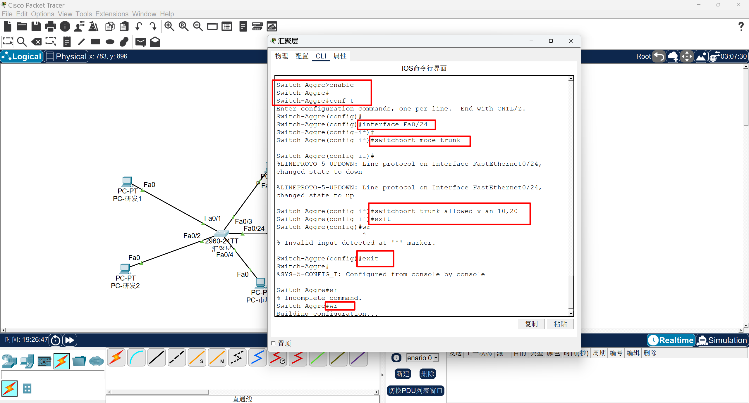Click the Undo arrow icon
The width and height of the screenshot is (749, 403).
[139, 27]
